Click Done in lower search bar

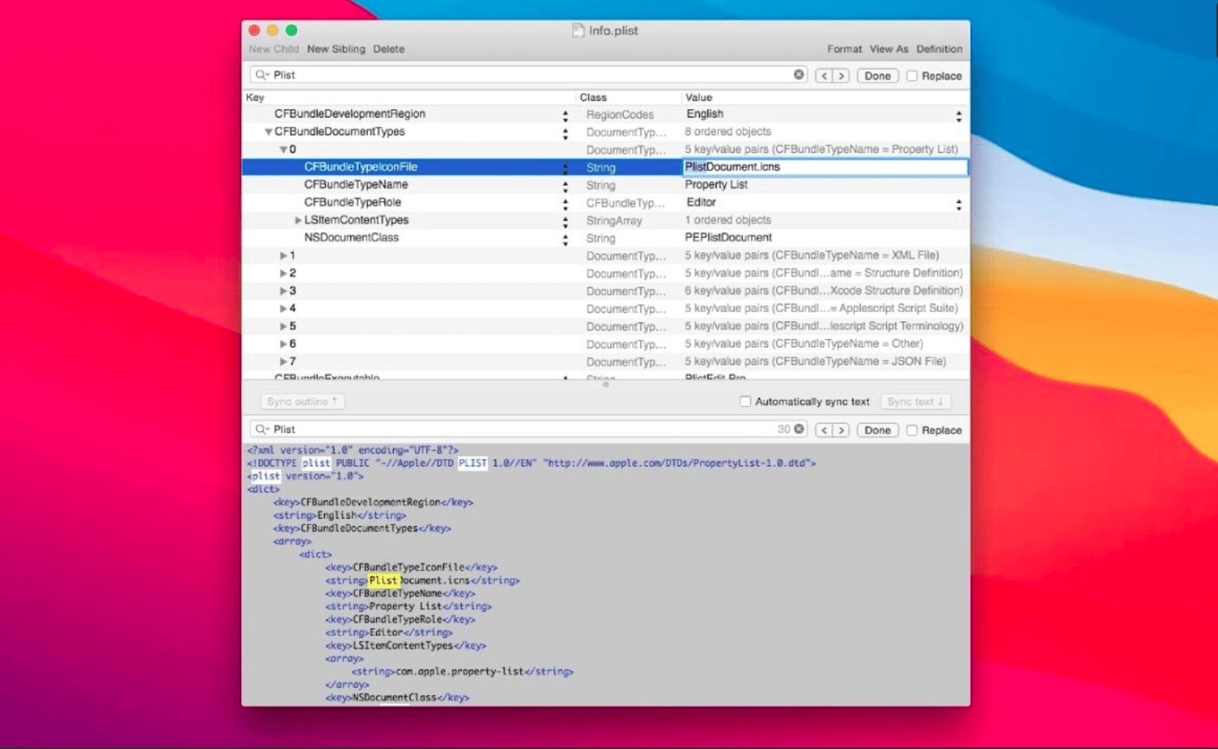878,430
